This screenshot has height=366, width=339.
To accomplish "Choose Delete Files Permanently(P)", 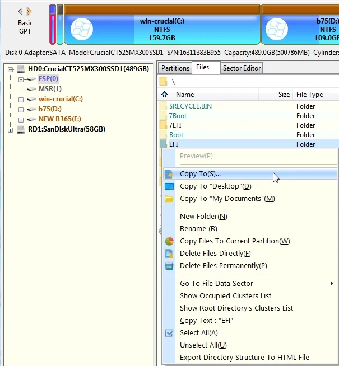I will (x=250, y=266).
